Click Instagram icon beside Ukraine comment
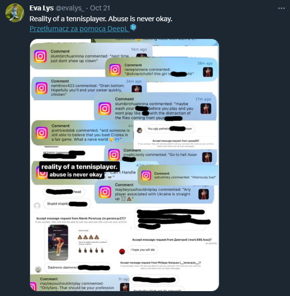This screenshot has width=290, height=296. [x=105, y=192]
